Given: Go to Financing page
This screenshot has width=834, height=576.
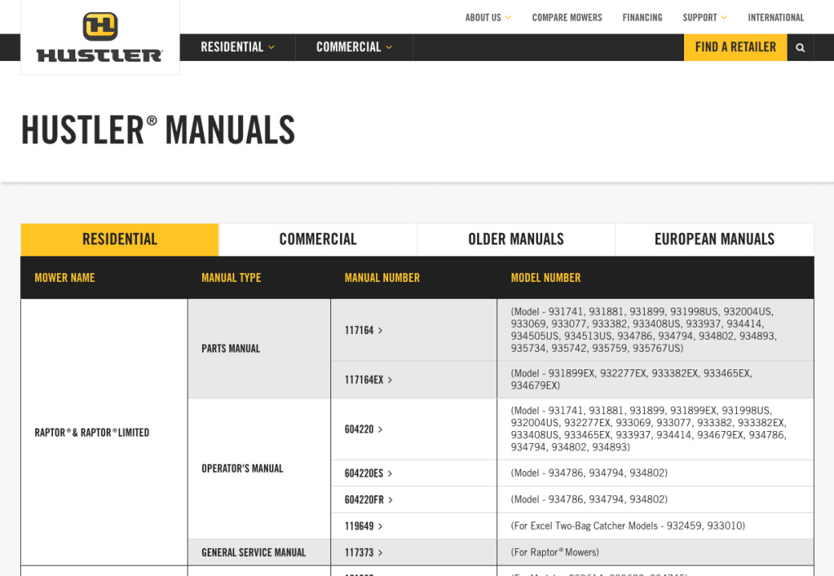Looking at the screenshot, I should coord(642,18).
